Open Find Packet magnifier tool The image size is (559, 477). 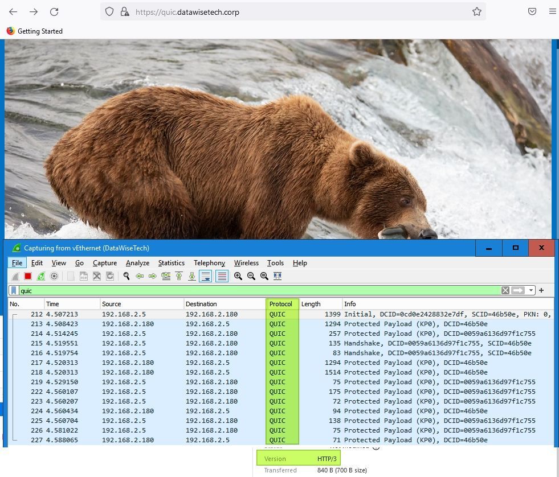(x=126, y=276)
